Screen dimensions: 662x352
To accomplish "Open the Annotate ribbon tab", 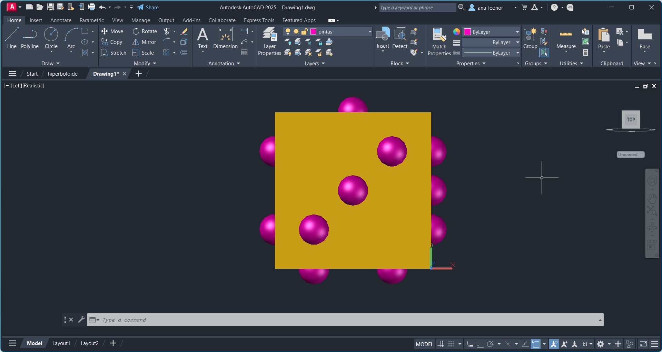I will tap(61, 20).
